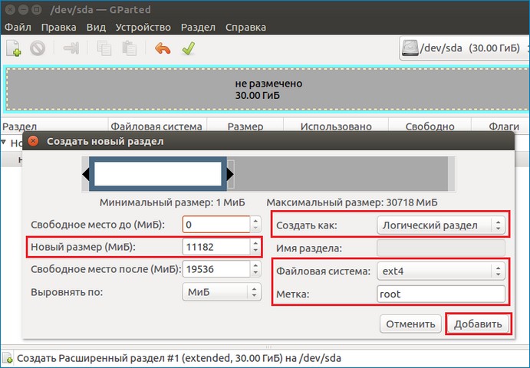Click the pending operation text Создать Расширенный раздел #1

point(179,358)
